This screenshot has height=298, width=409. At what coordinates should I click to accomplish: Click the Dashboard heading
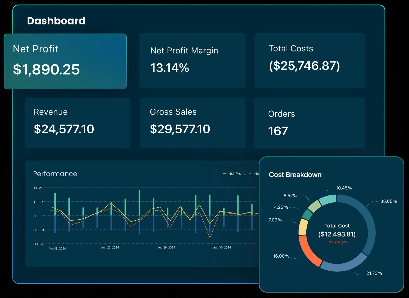56,21
